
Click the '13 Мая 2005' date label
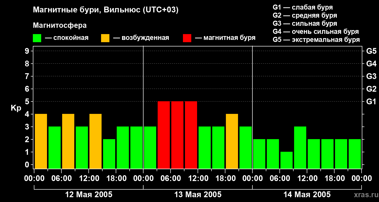198,195
